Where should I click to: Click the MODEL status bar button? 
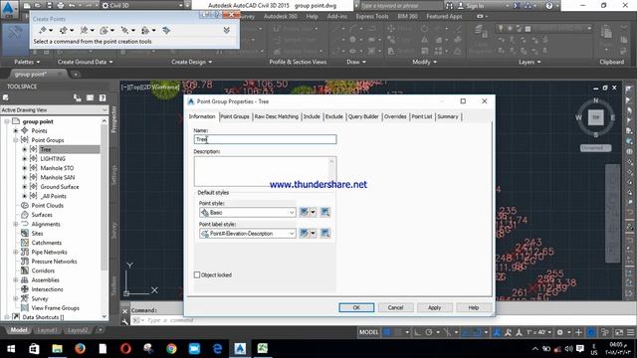click(368, 332)
